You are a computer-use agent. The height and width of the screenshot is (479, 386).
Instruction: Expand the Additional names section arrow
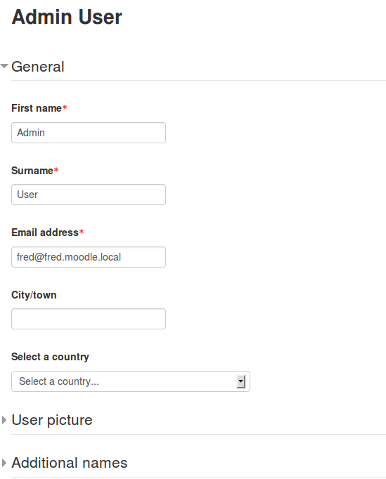(4, 463)
